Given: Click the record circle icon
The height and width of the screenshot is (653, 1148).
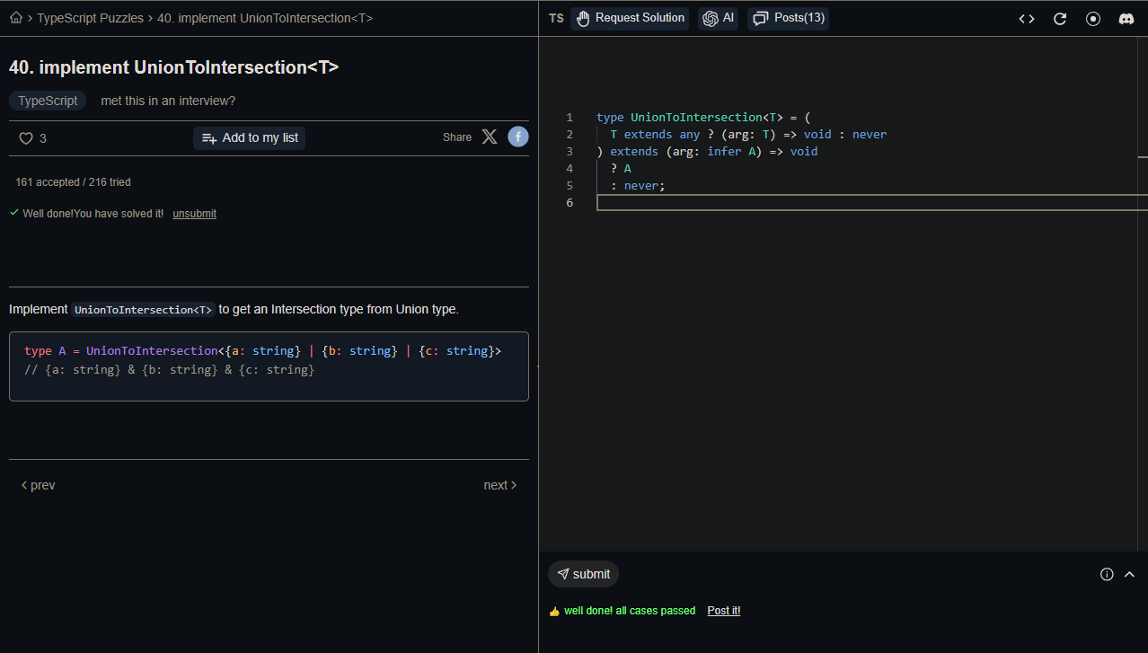Looking at the screenshot, I should point(1093,19).
